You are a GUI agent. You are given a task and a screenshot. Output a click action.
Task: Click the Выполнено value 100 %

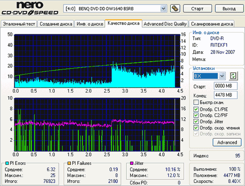point(234,169)
